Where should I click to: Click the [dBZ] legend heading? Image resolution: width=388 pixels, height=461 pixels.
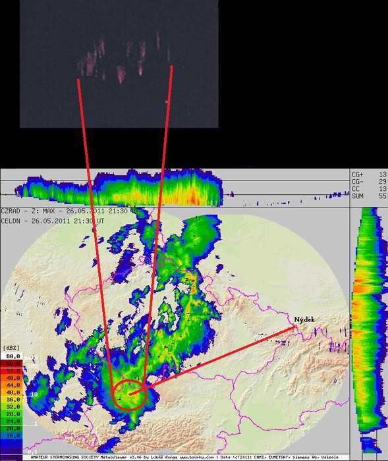pyautogui.click(x=11, y=348)
